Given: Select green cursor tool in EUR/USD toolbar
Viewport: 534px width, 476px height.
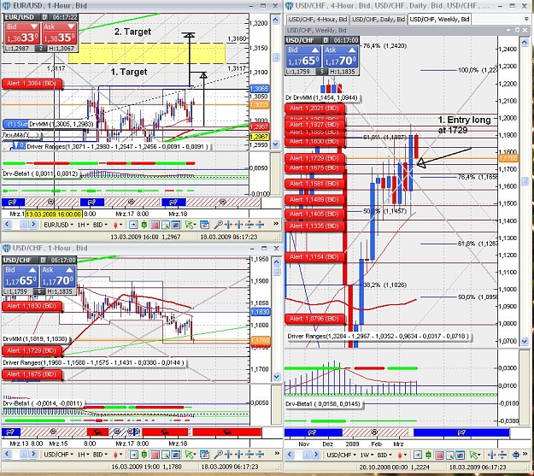Looking at the screenshot, I should point(190,225).
